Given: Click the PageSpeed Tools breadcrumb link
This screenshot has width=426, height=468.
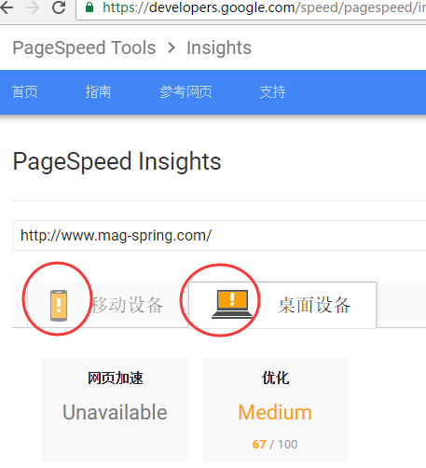Looking at the screenshot, I should click(x=84, y=48).
